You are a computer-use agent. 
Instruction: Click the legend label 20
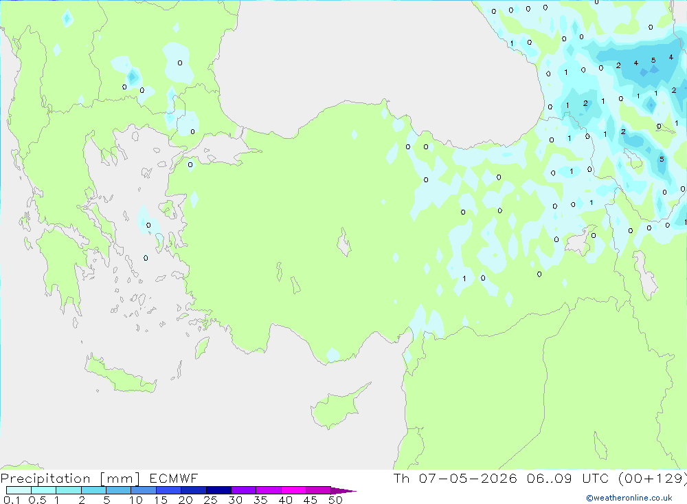(x=185, y=500)
